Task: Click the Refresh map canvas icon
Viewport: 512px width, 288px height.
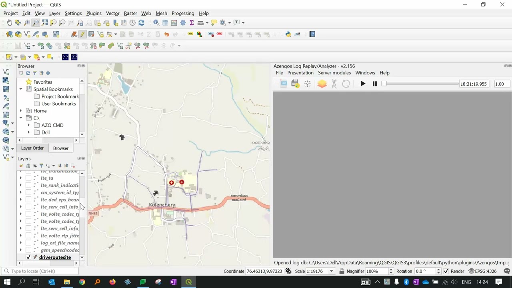Action: click(141, 23)
